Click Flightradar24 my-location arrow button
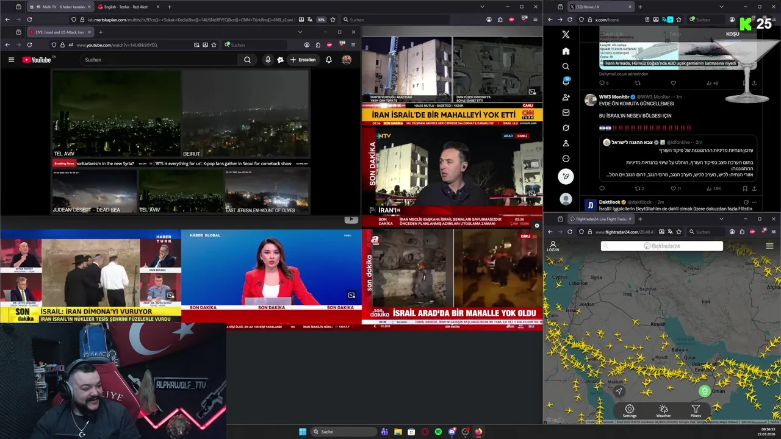 (x=619, y=391)
